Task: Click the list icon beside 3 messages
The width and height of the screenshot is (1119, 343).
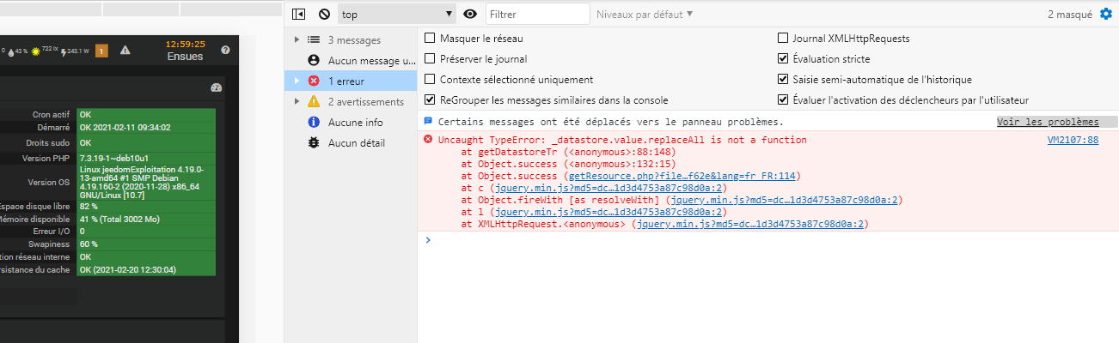Action: [314, 39]
